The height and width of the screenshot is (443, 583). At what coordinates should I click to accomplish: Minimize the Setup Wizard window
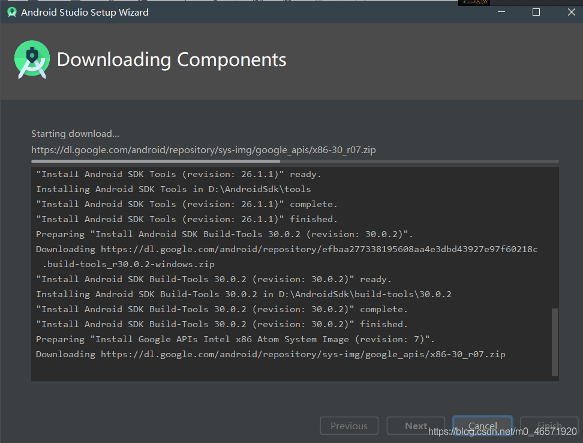501,12
